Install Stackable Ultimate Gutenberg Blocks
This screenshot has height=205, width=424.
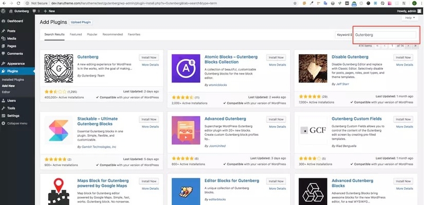149,119
